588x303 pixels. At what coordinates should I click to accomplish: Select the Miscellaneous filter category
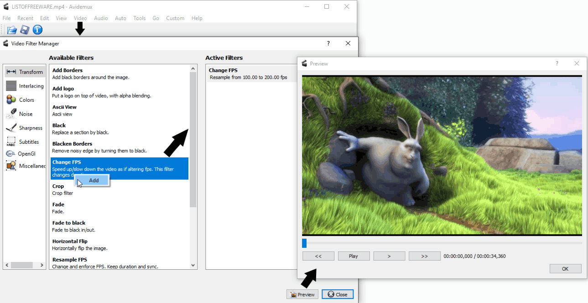tap(25, 166)
